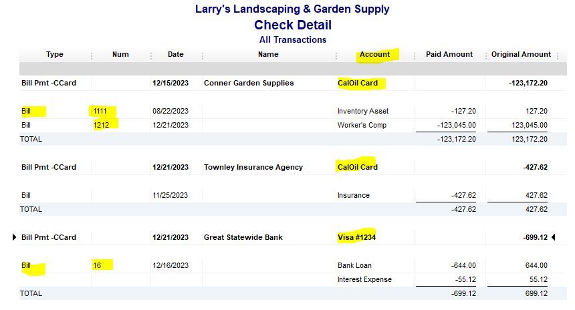Click the divider between Num and Date headers

point(151,55)
